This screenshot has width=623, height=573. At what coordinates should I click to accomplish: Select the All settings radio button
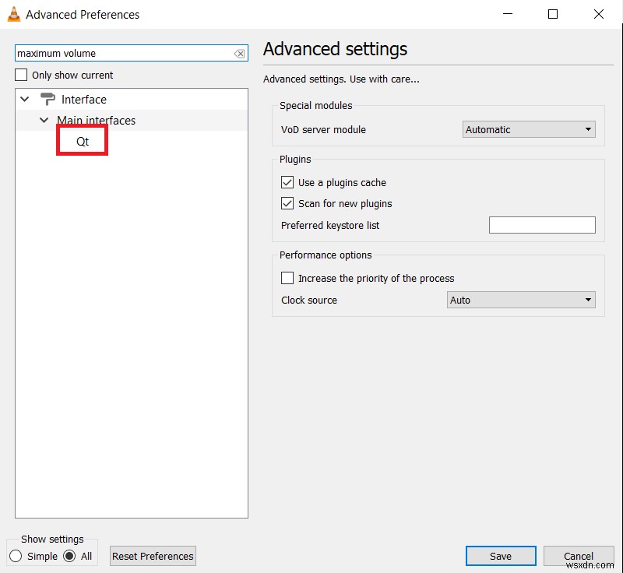69,556
